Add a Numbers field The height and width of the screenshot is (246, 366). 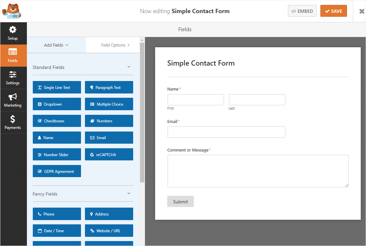(x=109, y=121)
